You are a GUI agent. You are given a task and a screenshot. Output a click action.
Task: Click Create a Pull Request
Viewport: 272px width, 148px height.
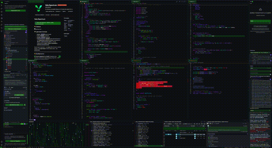[15, 98]
